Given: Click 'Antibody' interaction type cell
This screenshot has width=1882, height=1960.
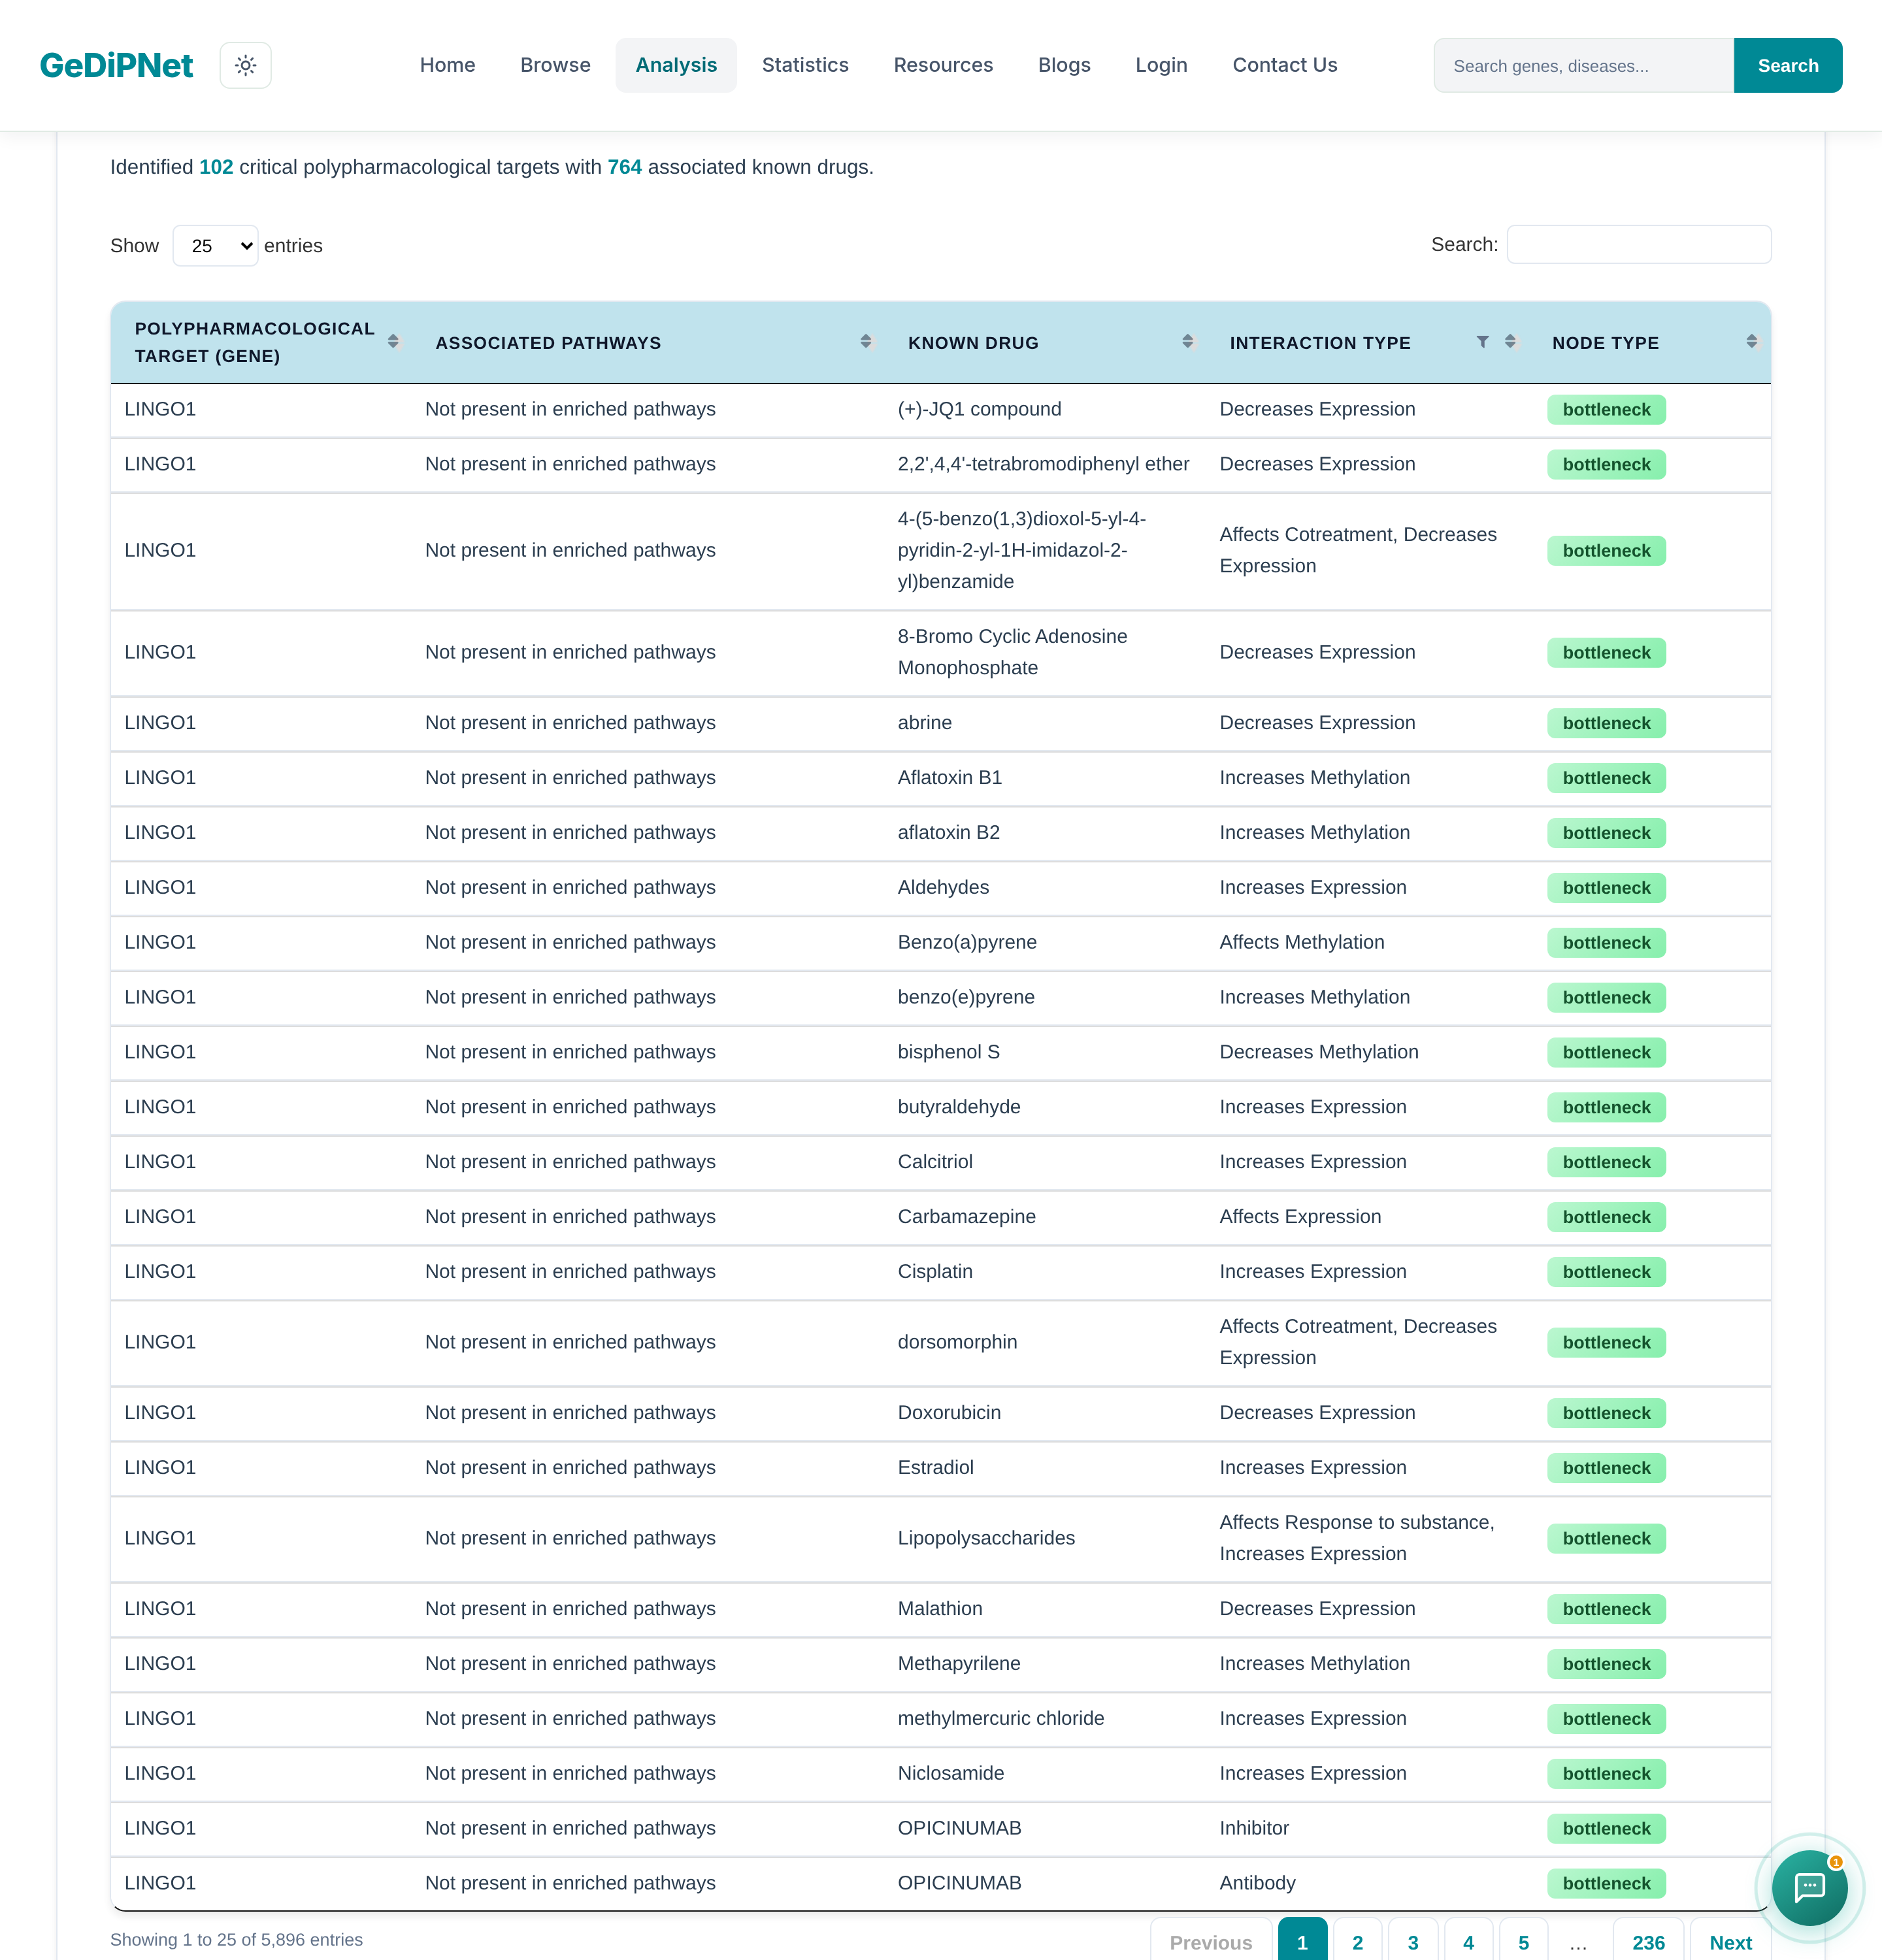Looking at the screenshot, I should click(x=1257, y=1883).
